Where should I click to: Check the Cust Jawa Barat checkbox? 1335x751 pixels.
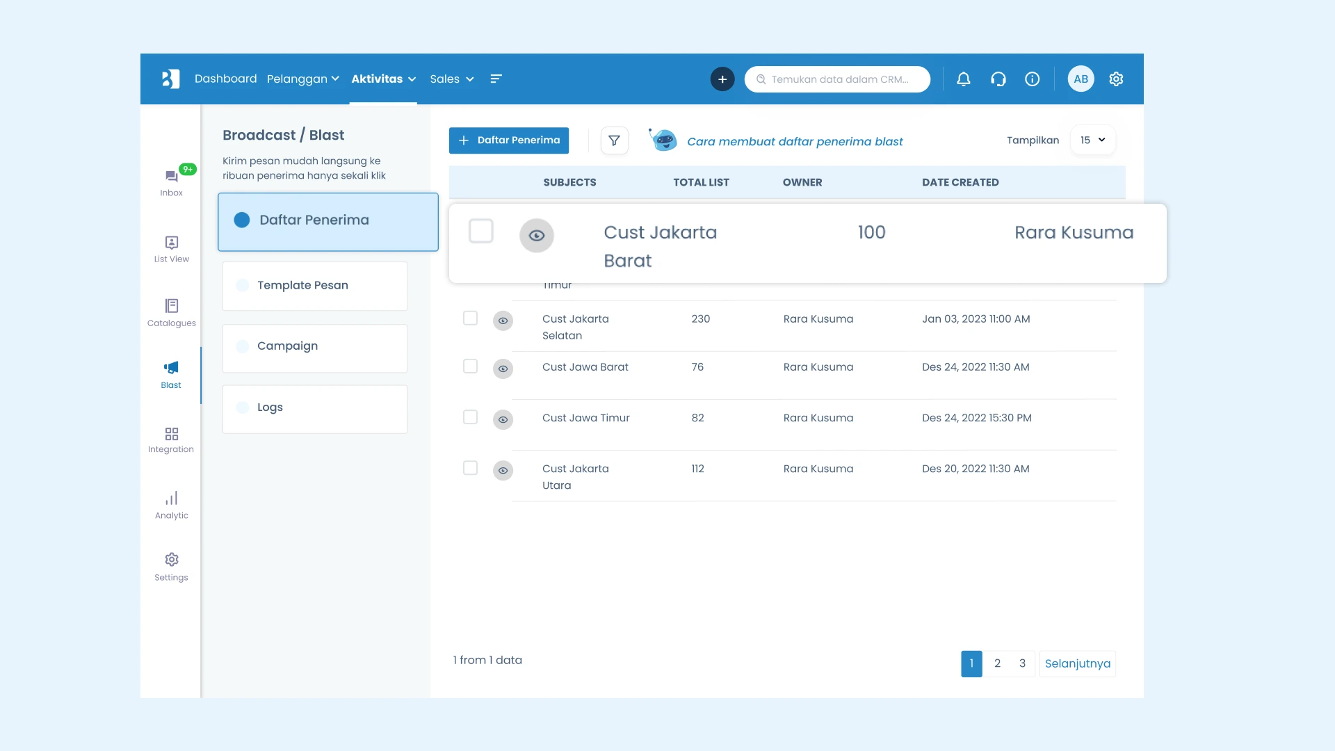tap(471, 366)
